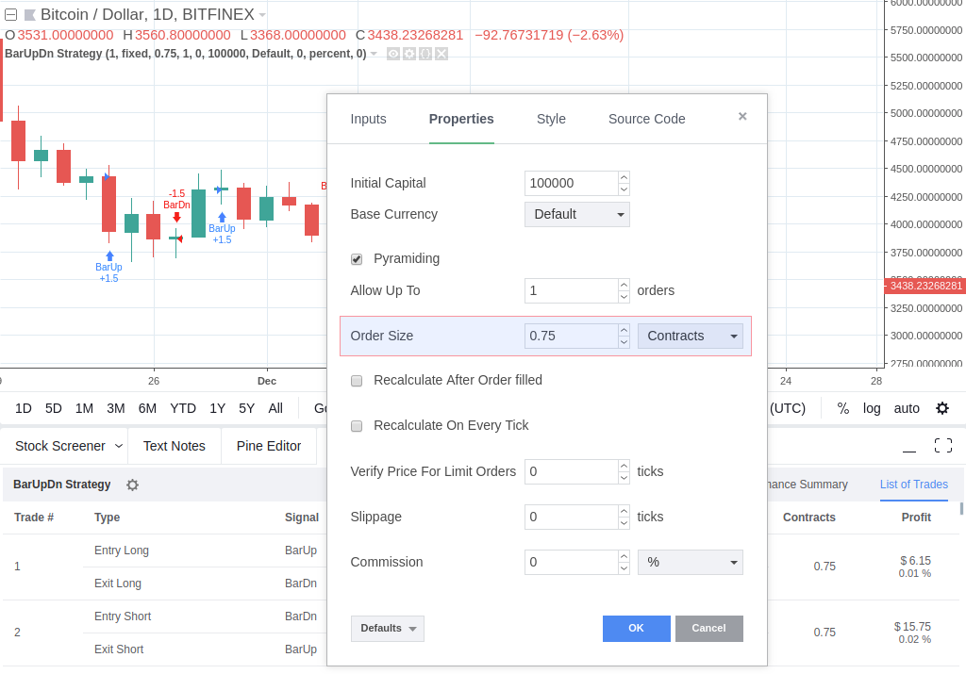This screenshot has width=966, height=674.
Task: Click the Initial Capital input field
Action: [x=571, y=184]
